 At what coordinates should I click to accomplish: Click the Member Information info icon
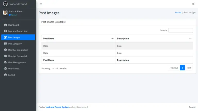click(5, 50)
